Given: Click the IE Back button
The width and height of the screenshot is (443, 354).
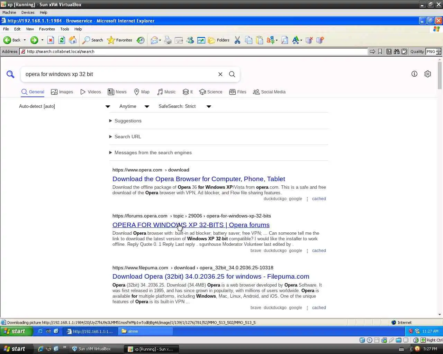Looking at the screenshot, I should 12,40.
